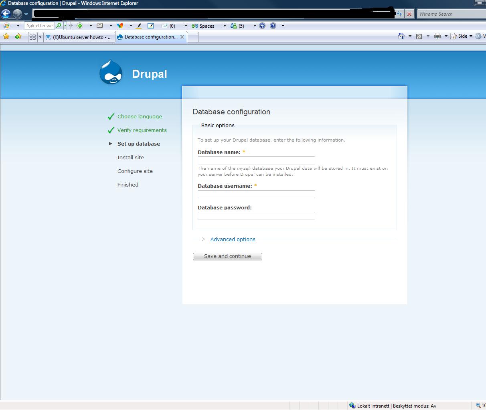This screenshot has width=486, height=410.
Task: Click the Save and continue button
Action: (x=227, y=256)
